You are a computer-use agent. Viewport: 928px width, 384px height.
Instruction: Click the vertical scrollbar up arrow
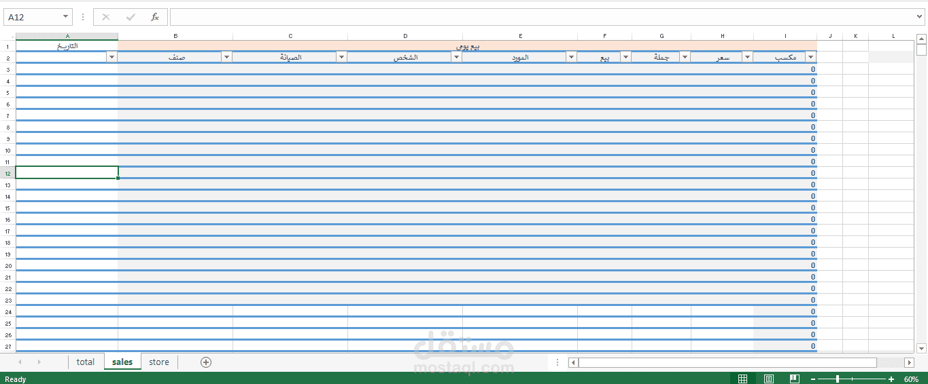(922, 38)
